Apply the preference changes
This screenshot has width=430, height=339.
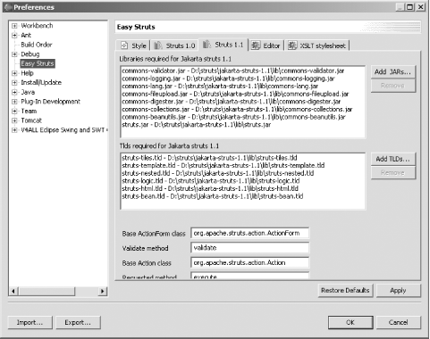398,290
